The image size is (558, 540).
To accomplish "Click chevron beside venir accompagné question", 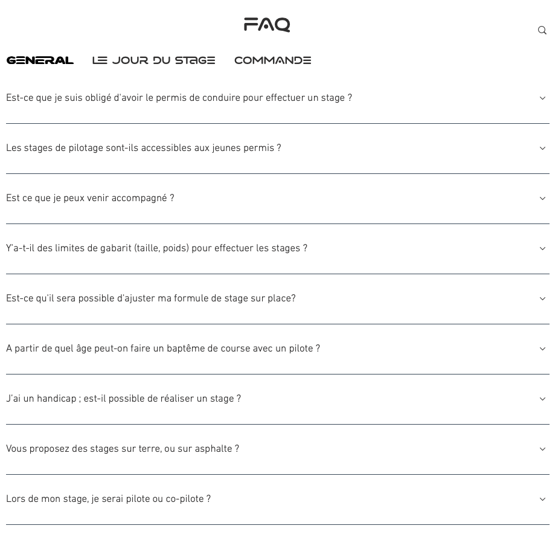I will pos(542,199).
